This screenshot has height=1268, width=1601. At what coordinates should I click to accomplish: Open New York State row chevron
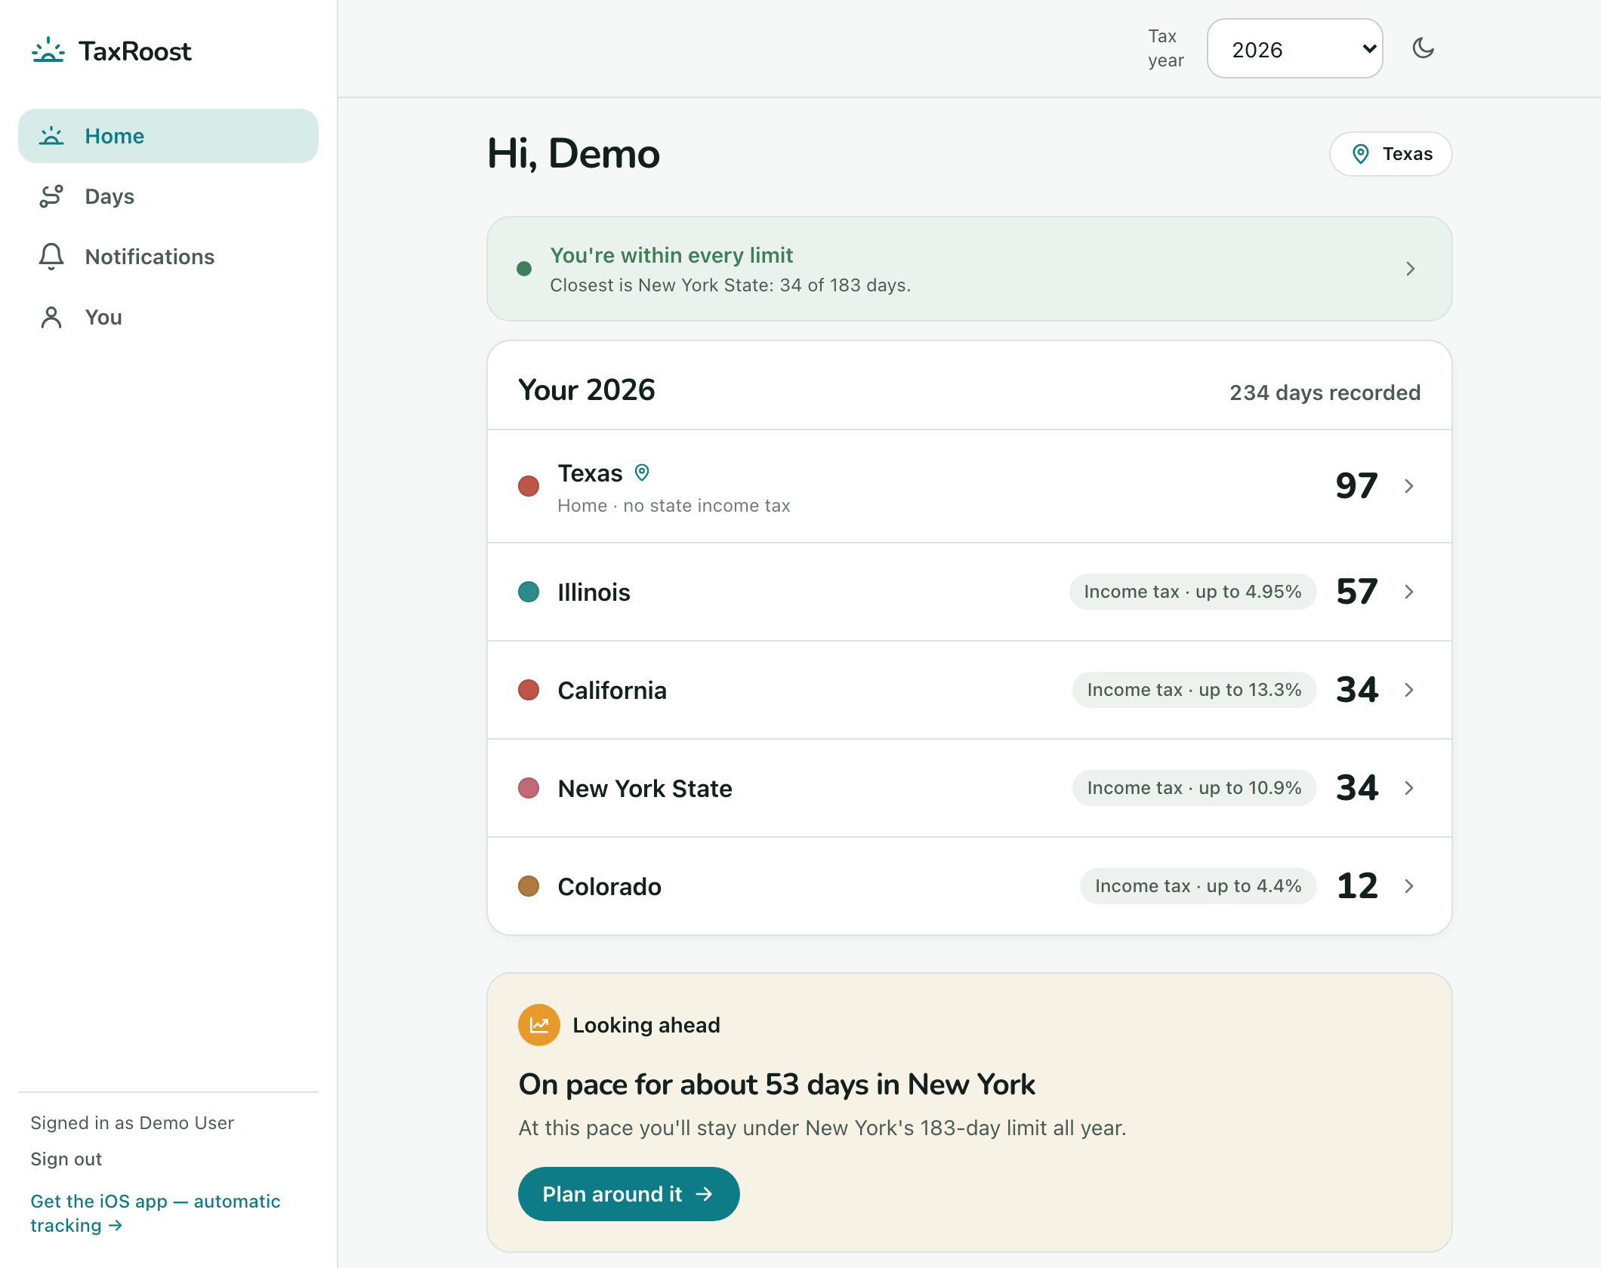pyautogui.click(x=1409, y=788)
